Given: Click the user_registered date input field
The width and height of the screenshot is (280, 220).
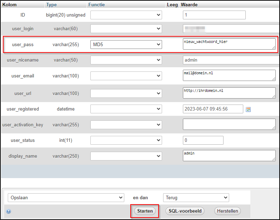Looking at the screenshot, I should pyautogui.click(x=213, y=109).
